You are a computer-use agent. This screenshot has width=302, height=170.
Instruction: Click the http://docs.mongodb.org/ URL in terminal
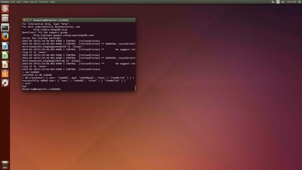tap(50, 30)
